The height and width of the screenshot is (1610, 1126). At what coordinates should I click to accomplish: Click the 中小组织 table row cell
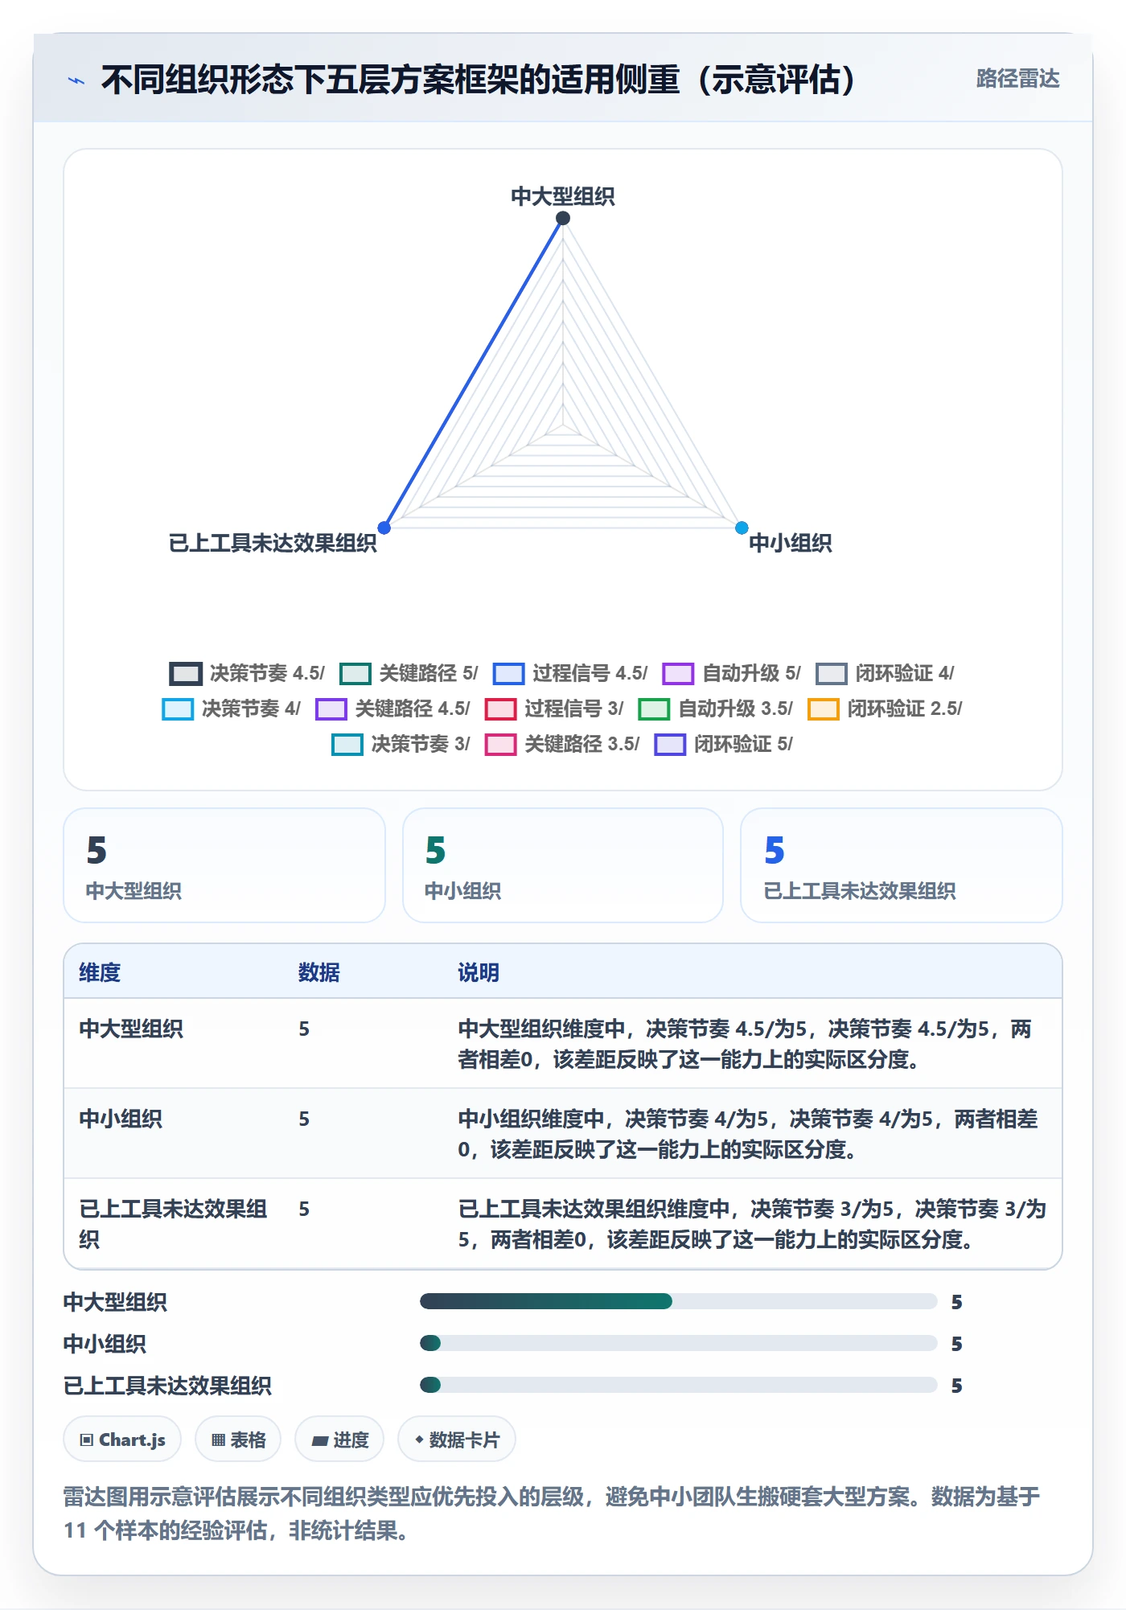(121, 1119)
